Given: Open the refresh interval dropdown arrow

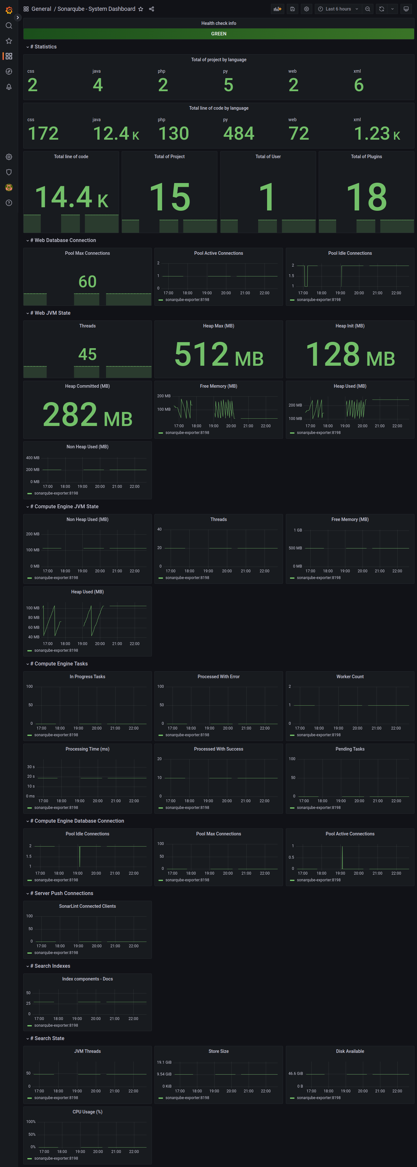Looking at the screenshot, I should [x=392, y=9].
